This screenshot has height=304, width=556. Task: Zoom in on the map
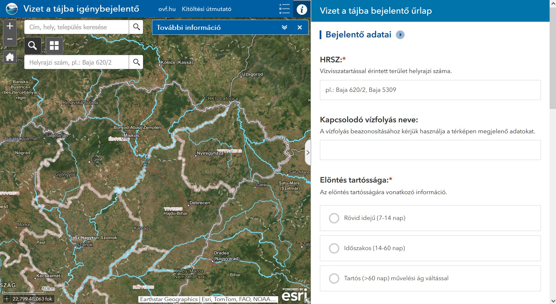coord(10,26)
